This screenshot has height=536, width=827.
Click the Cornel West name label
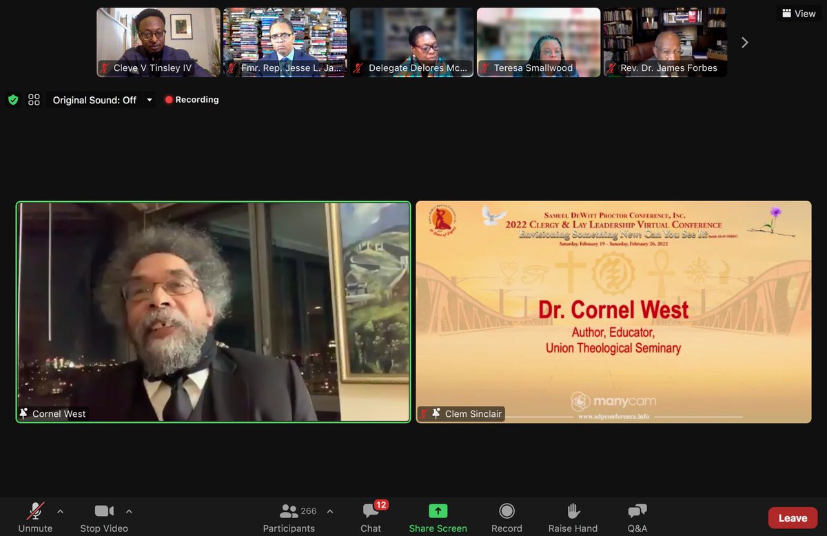[x=59, y=414]
